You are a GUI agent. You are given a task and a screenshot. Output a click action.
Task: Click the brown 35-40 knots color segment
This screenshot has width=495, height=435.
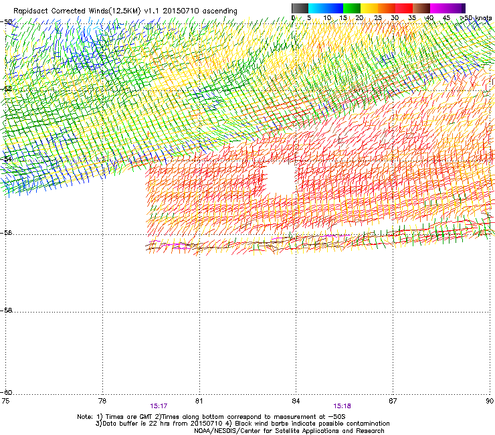421,8
